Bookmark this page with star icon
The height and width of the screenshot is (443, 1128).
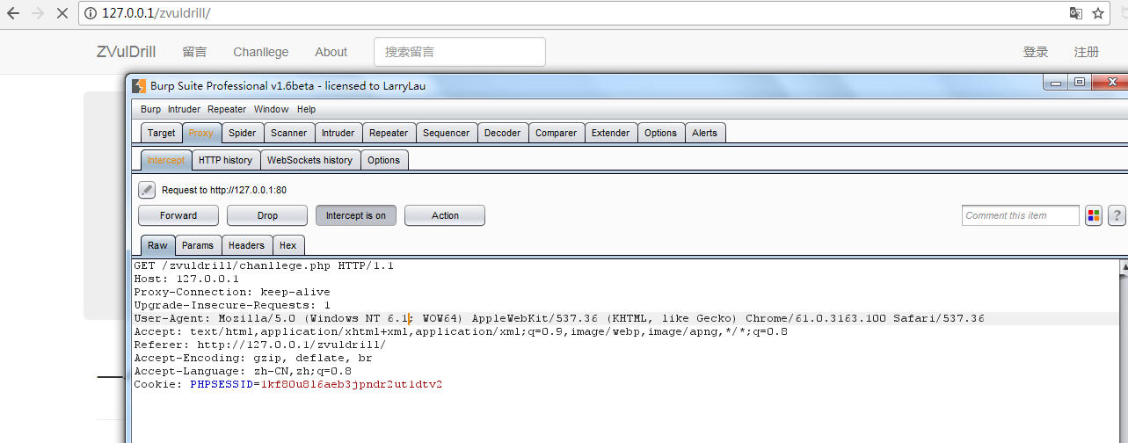coord(1098,13)
